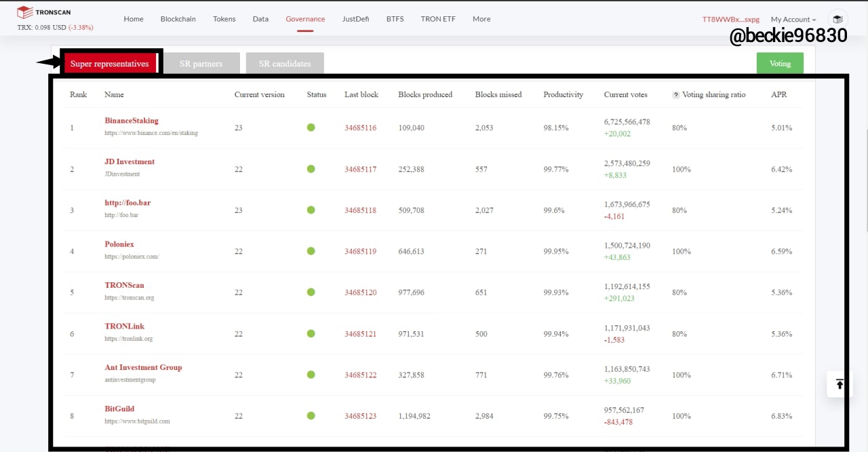
Task: Open the JustDefi menu
Action: tap(355, 19)
